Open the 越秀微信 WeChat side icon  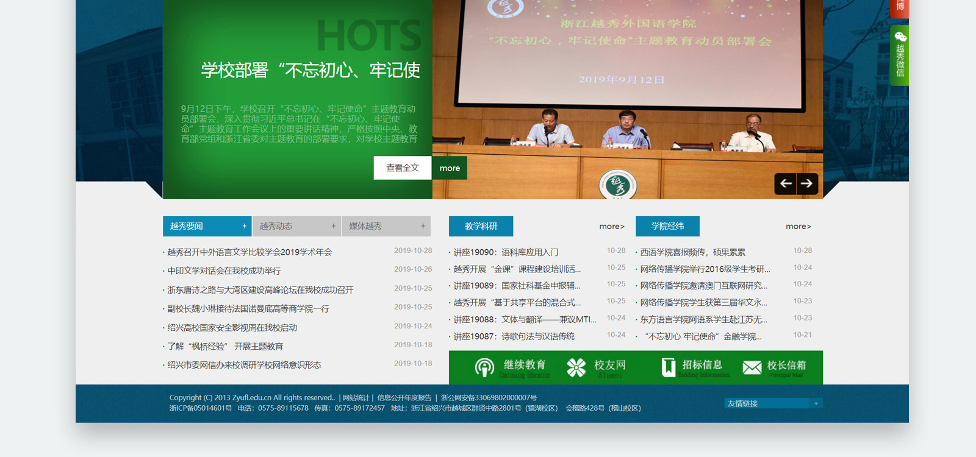900,55
